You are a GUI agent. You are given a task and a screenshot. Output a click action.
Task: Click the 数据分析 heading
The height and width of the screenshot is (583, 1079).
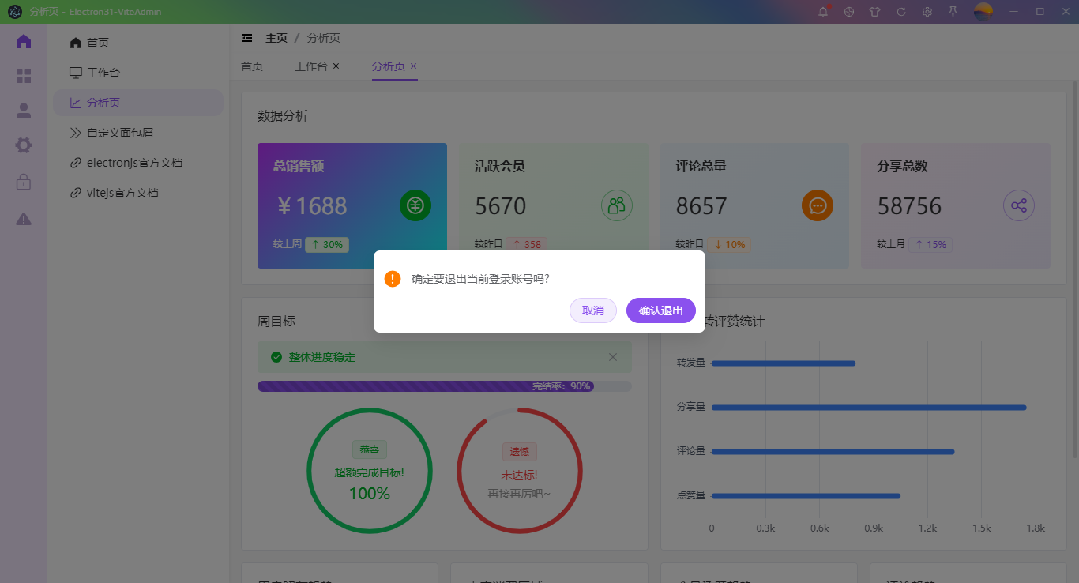(x=283, y=116)
